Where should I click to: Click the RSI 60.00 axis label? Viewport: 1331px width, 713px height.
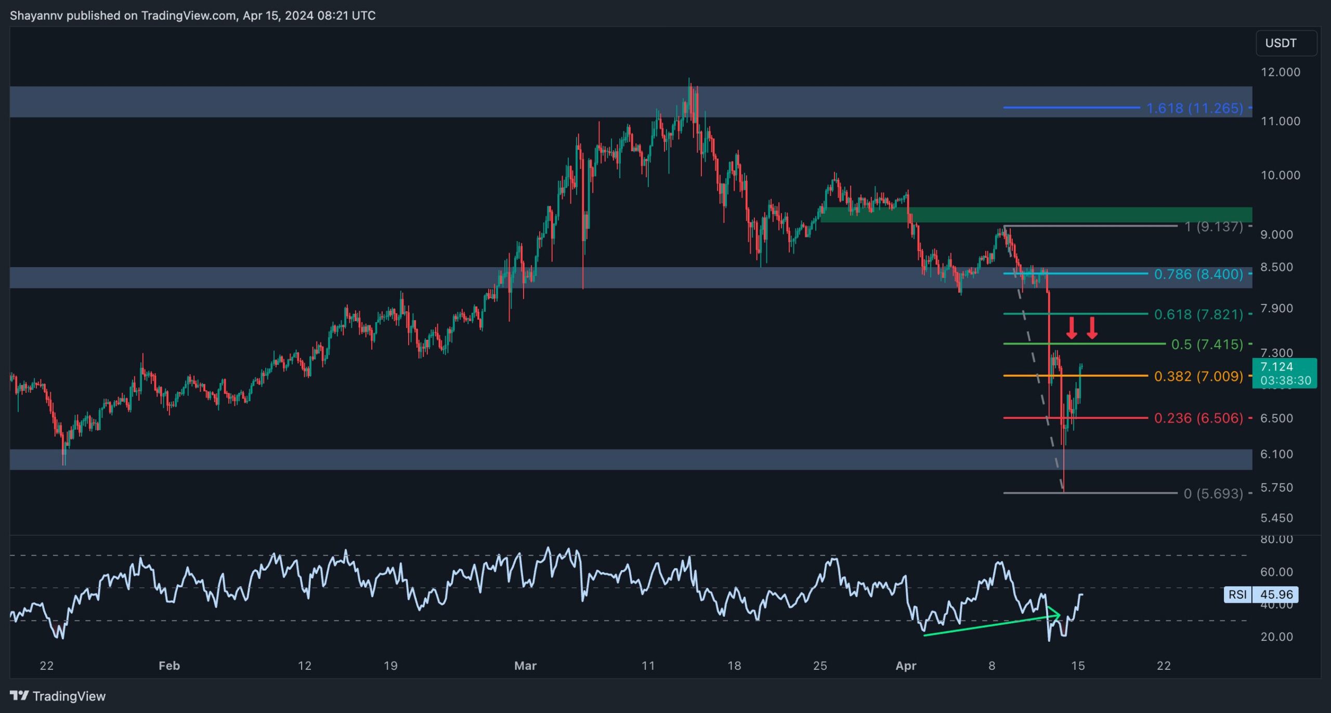[x=1276, y=572]
